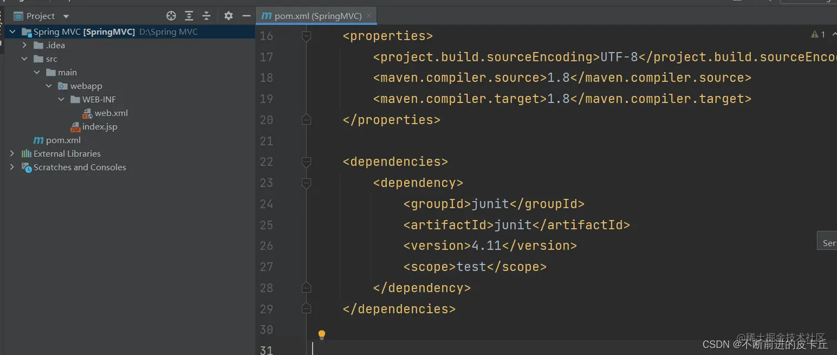The width and height of the screenshot is (837, 355).
Task: Click line number 21 in the gutter
Action: pos(266,141)
